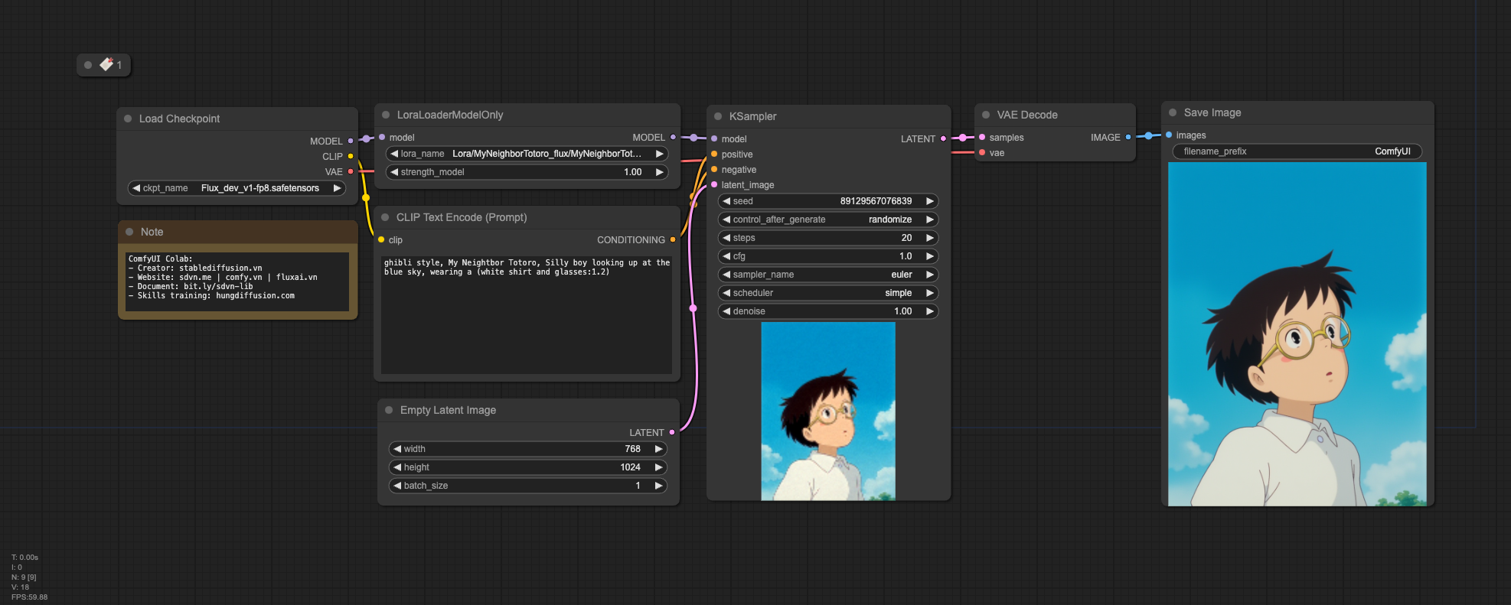
Task: Click the right arrow on the seed field
Action: (929, 201)
